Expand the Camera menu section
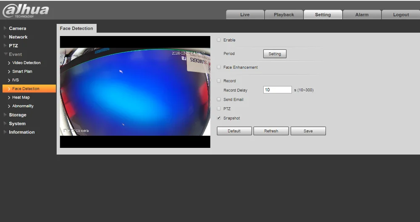420x222 pixels. (17, 28)
